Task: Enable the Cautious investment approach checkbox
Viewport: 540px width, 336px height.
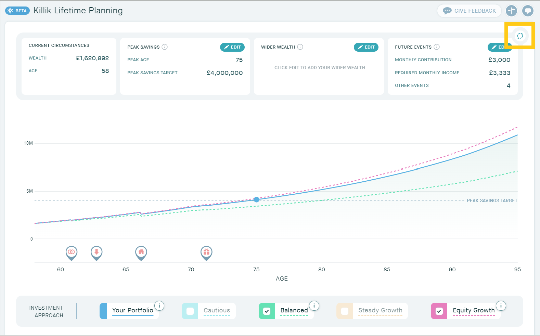Action: click(x=190, y=311)
